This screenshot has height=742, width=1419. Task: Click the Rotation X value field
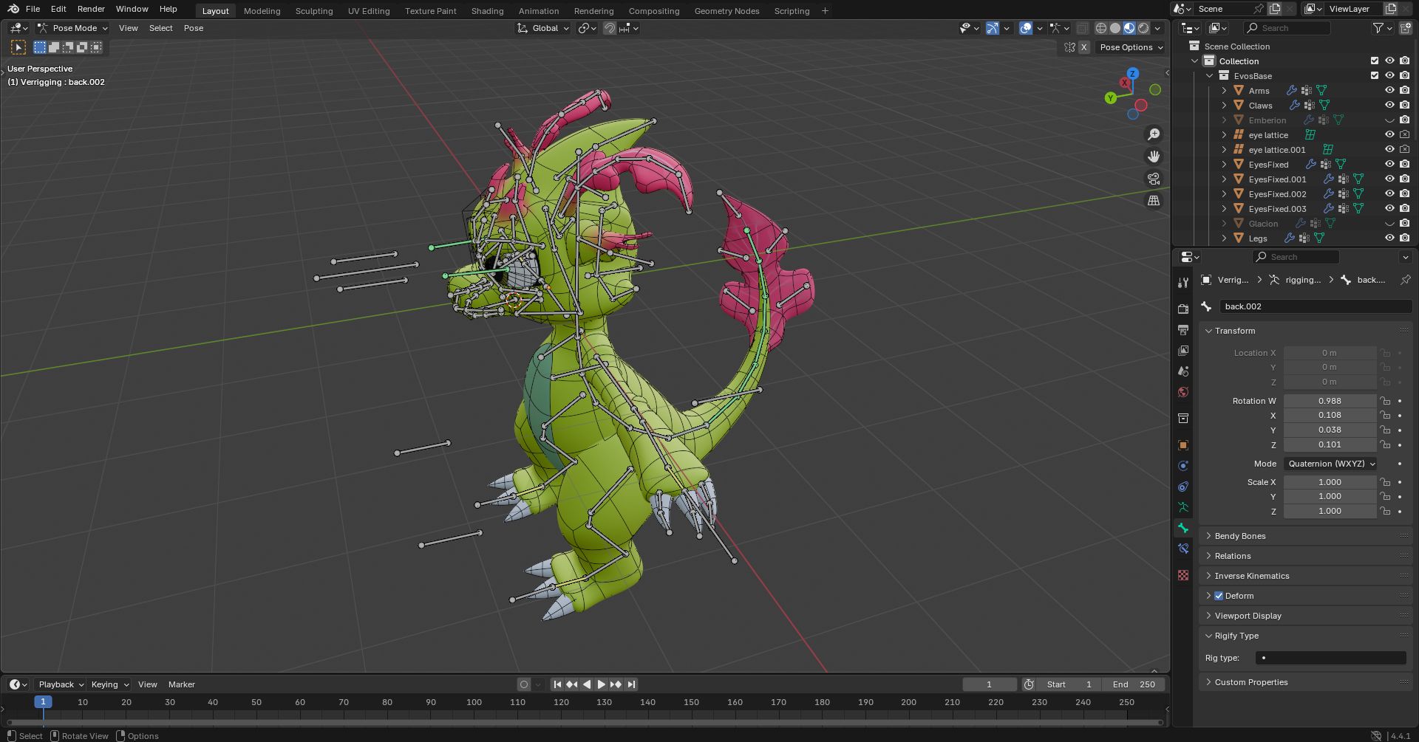pos(1330,415)
